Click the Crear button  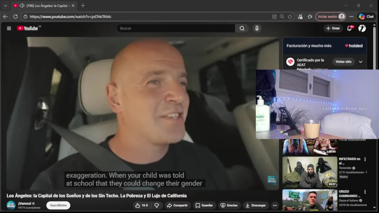333,28
